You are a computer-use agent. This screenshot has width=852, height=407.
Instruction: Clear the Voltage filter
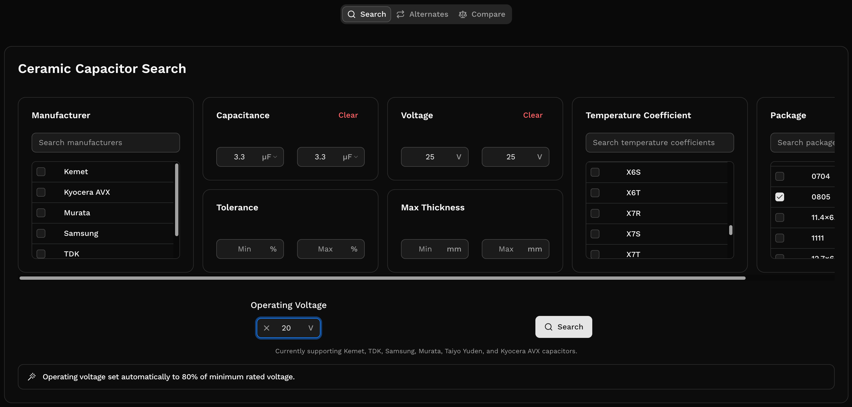(533, 115)
